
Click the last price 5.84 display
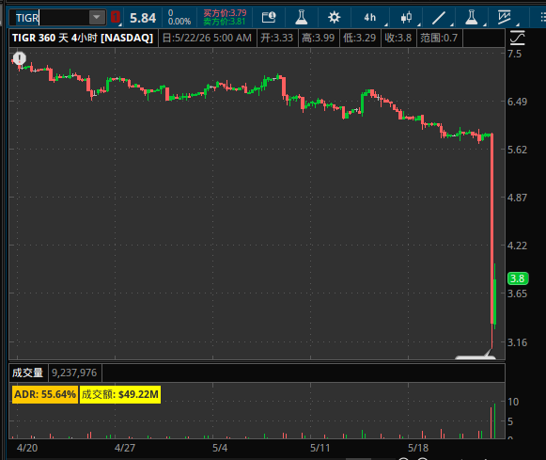click(x=143, y=18)
